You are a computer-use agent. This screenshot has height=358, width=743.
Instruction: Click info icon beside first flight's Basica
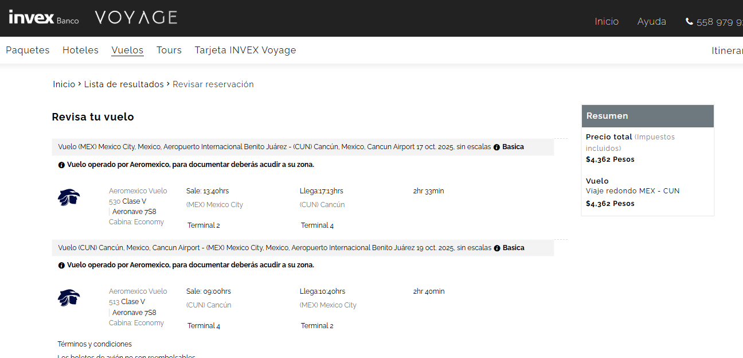pyautogui.click(x=496, y=147)
